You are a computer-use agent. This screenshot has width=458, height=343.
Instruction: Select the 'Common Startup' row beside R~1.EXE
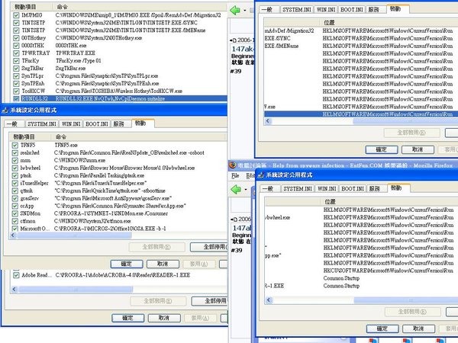point(341,286)
